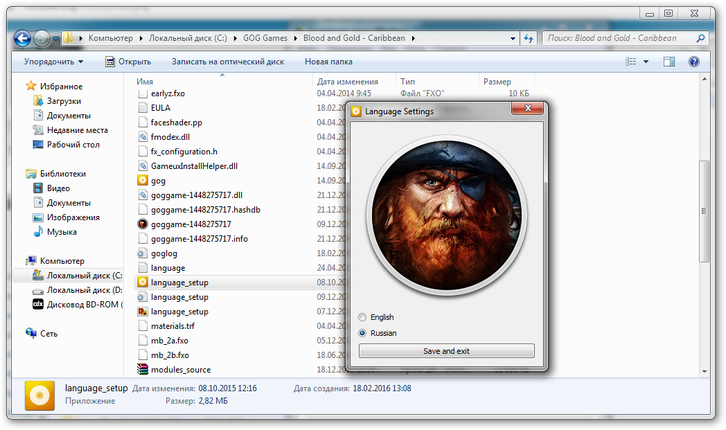This screenshot has width=726, height=430.
Task: Click the pirate portrait image in dialog
Action: (447, 215)
